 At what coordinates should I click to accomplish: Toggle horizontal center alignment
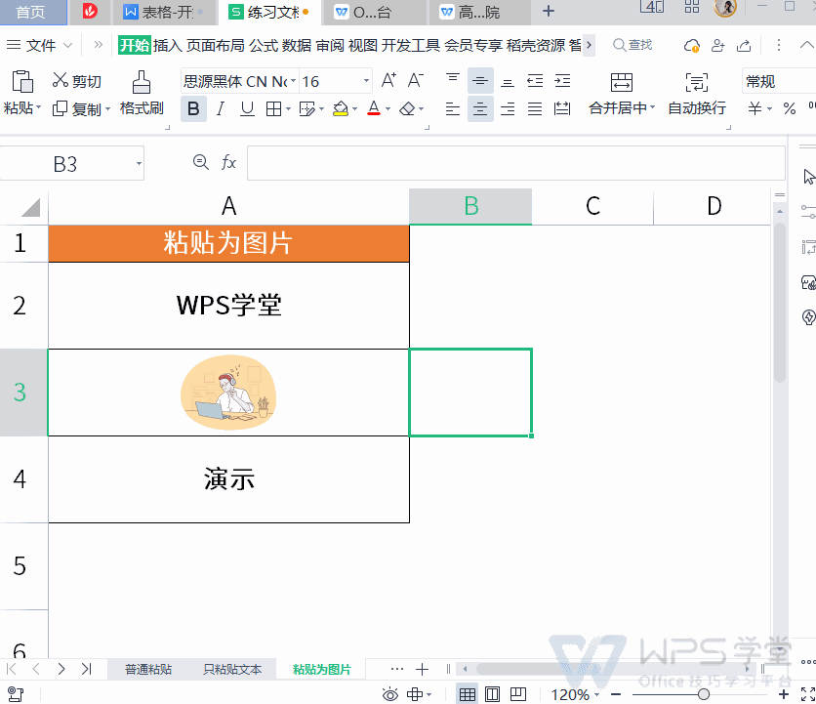coord(480,108)
